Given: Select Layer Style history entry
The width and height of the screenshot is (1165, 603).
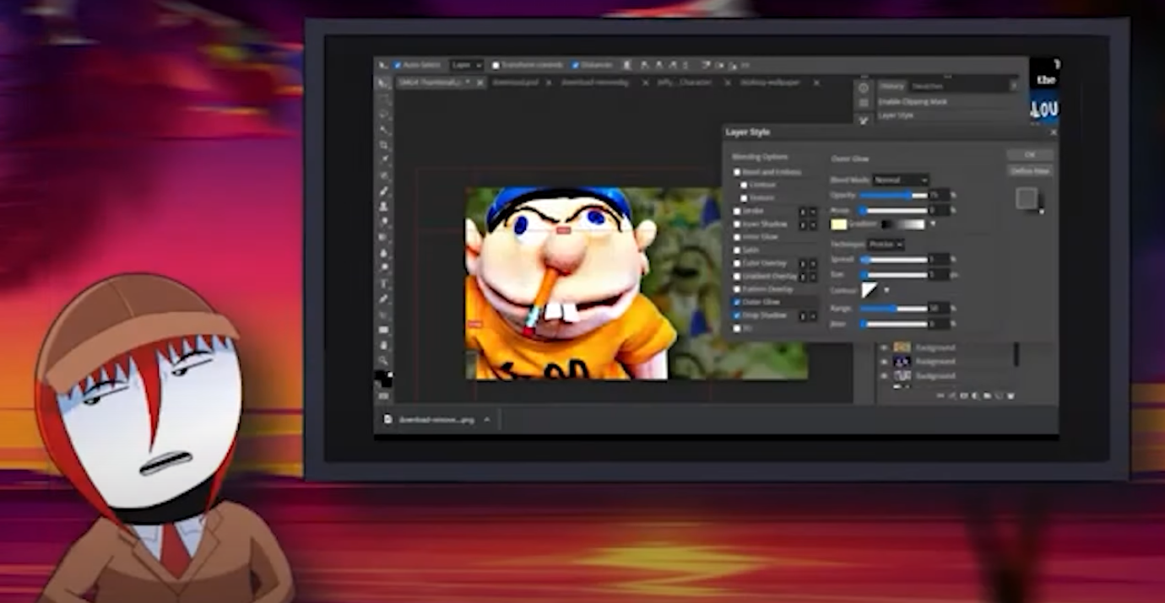Looking at the screenshot, I should tap(897, 116).
